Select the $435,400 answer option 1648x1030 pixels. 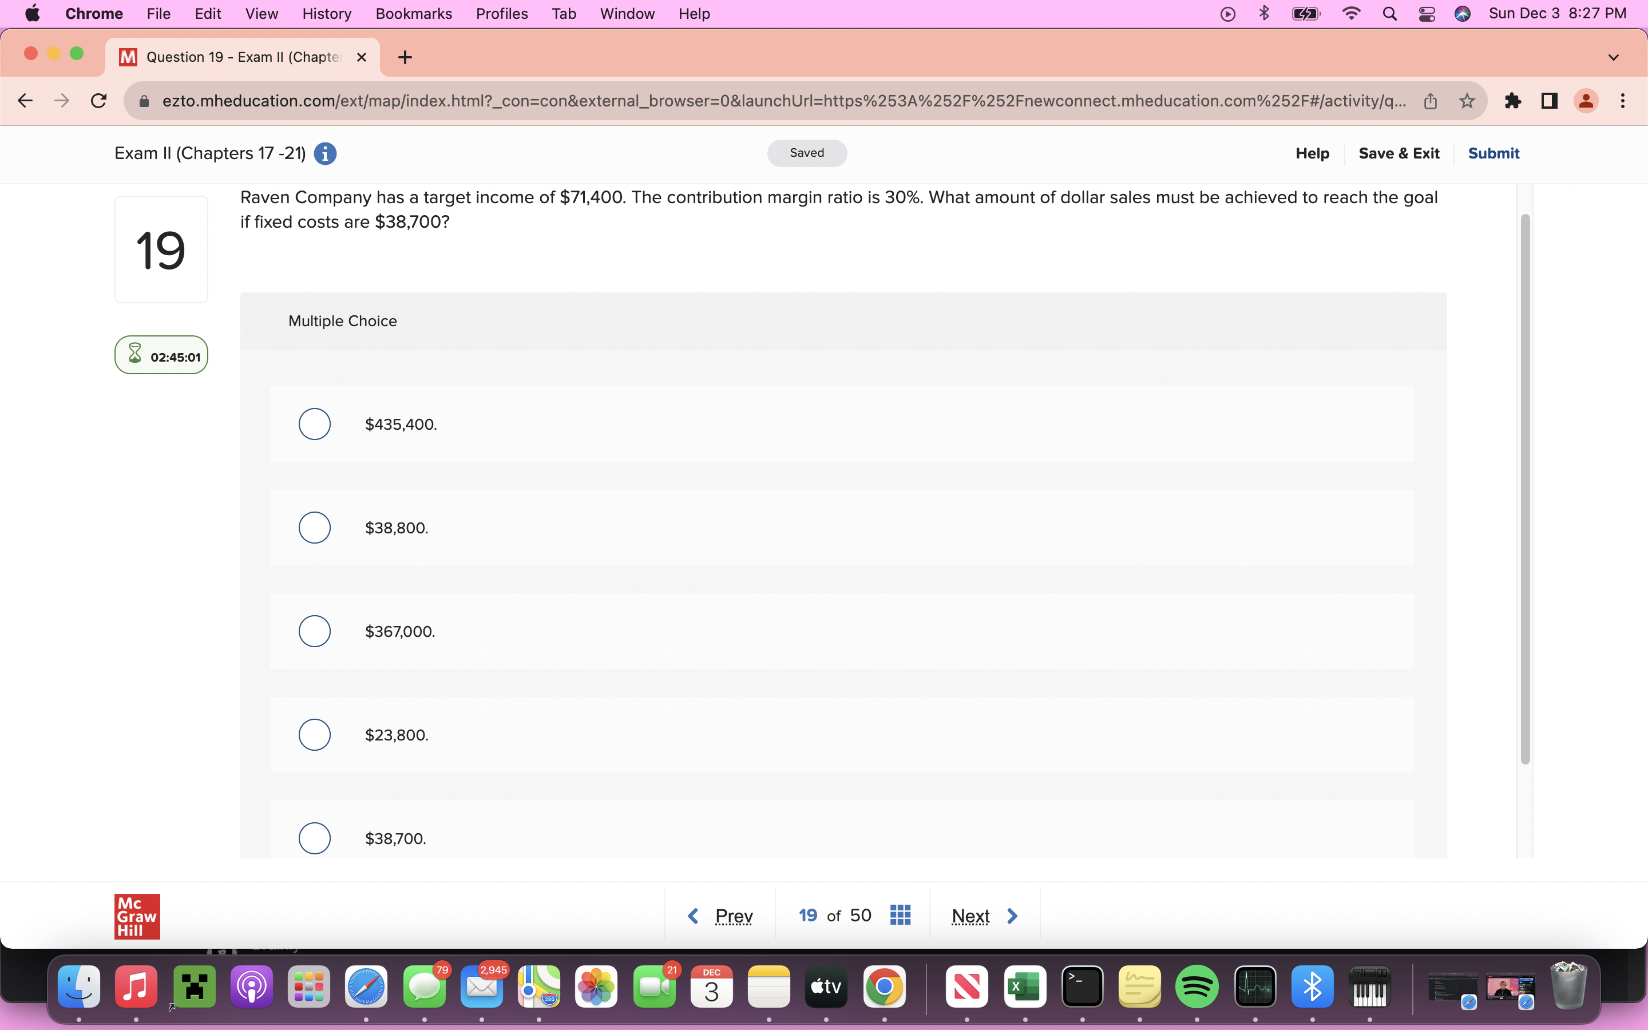(x=315, y=423)
